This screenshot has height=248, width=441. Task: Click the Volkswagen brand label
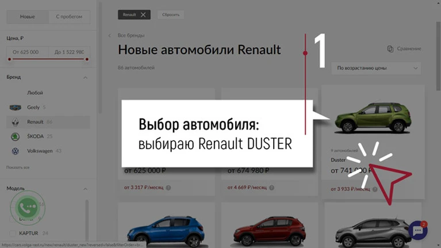pos(40,151)
